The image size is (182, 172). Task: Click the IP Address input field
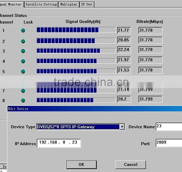point(59,143)
